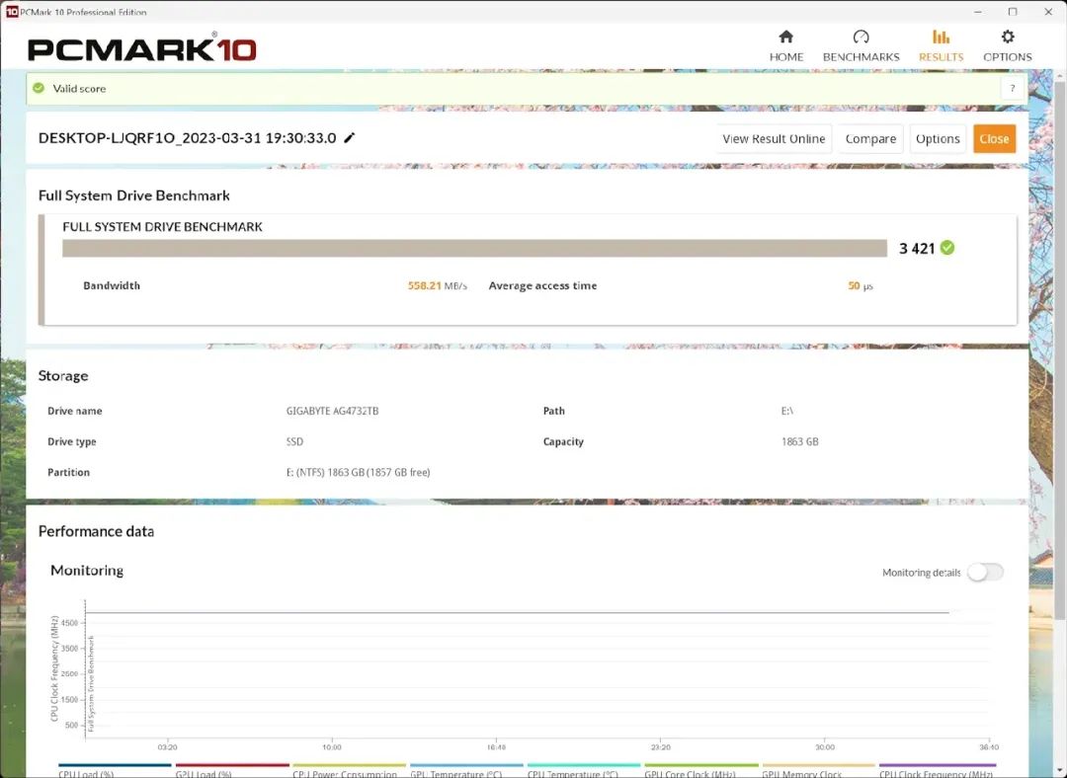Image resolution: width=1067 pixels, height=778 pixels.
Task: Enable the Monitoring details switch
Action: (985, 572)
